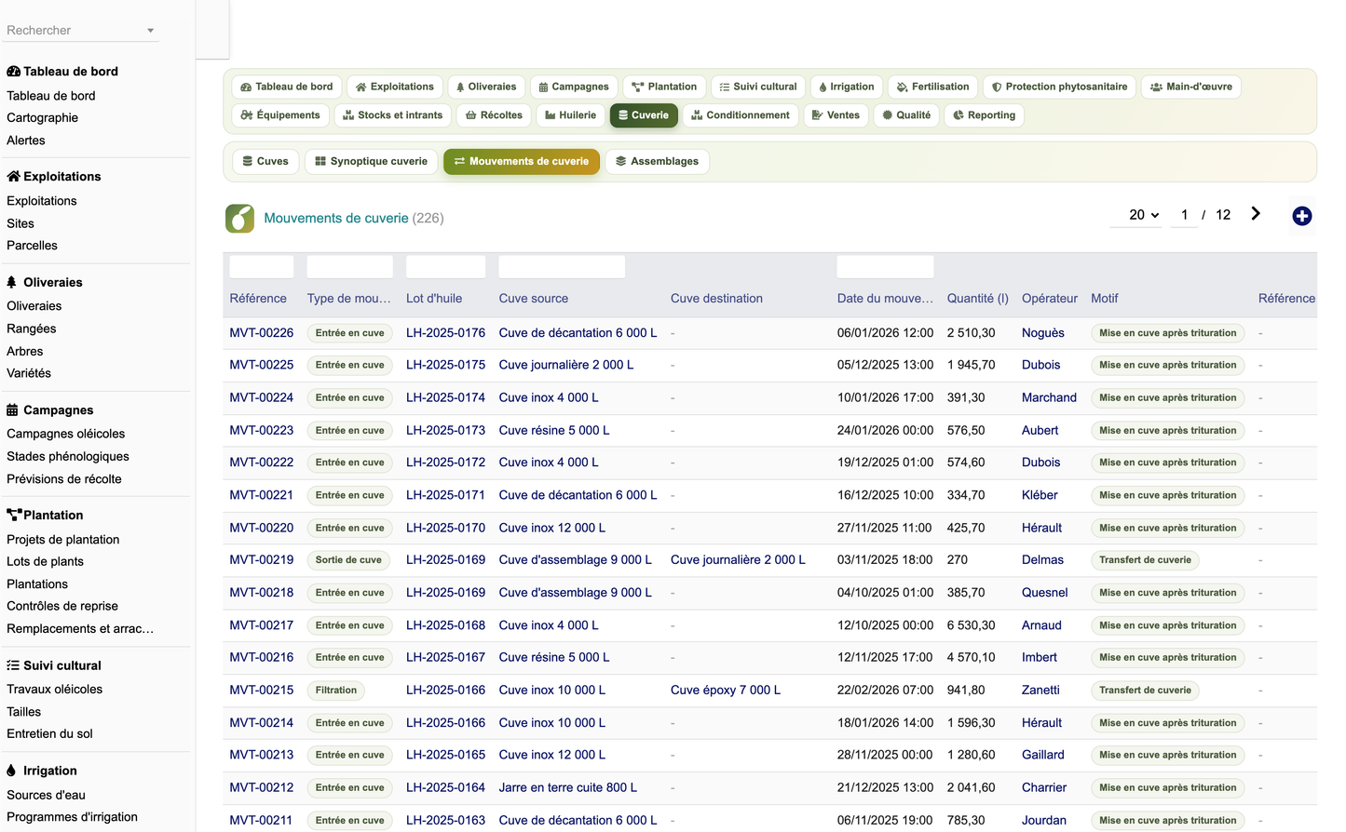Switch to the Cuves sub-tab

[265, 161]
